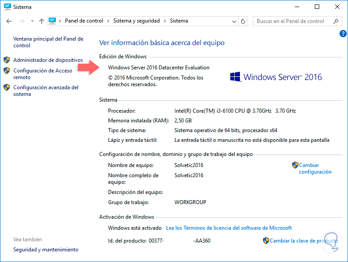Click the forward navigation arrow
The width and height of the screenshot is (348, 262).
[x=22, y=21]
